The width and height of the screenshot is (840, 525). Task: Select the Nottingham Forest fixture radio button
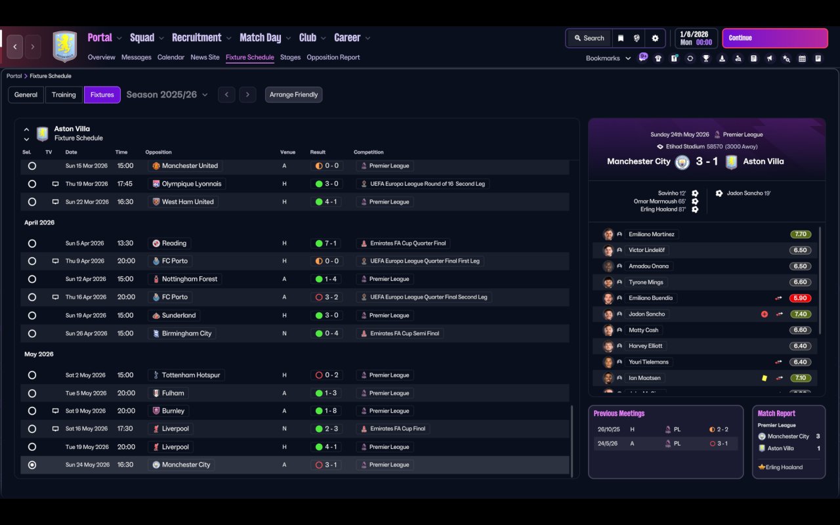[x=32, y=280]
